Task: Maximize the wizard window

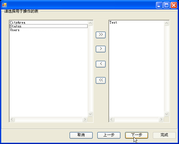Action: click(166, 5)
